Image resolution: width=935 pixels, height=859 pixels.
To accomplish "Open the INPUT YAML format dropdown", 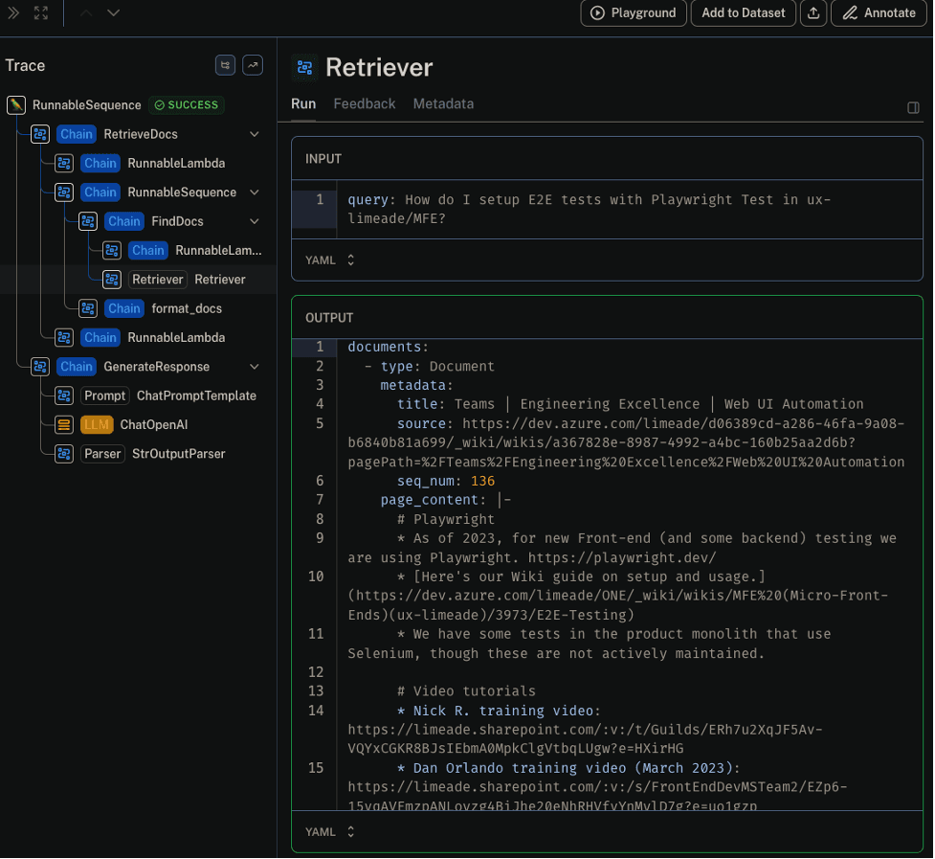I will [330, 260].
